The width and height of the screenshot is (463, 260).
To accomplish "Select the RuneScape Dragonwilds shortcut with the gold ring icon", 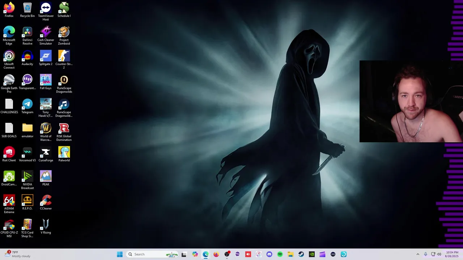I will [64, 84].
